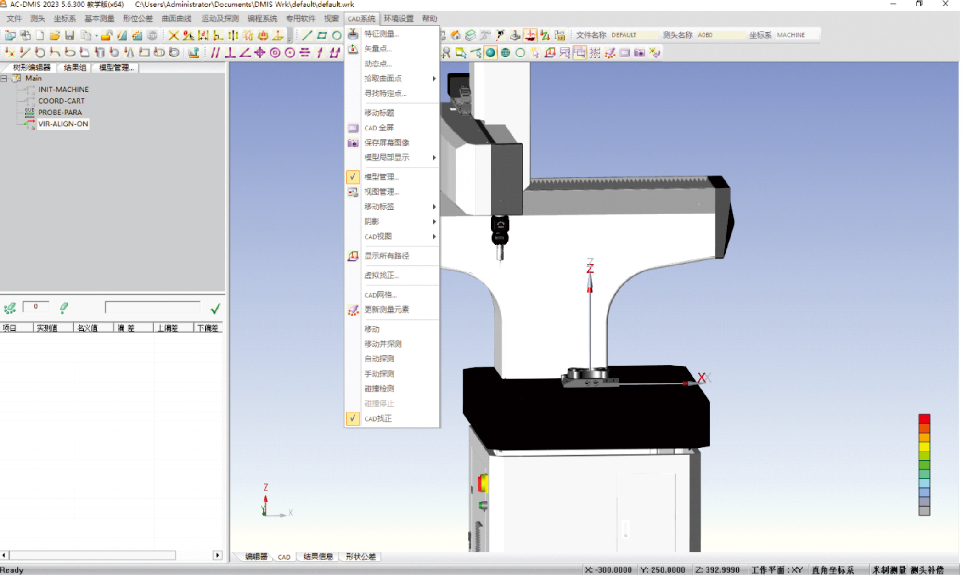Uncheck the 模型管理 menu option
962x575 pixels.
[x=381, y=177]
